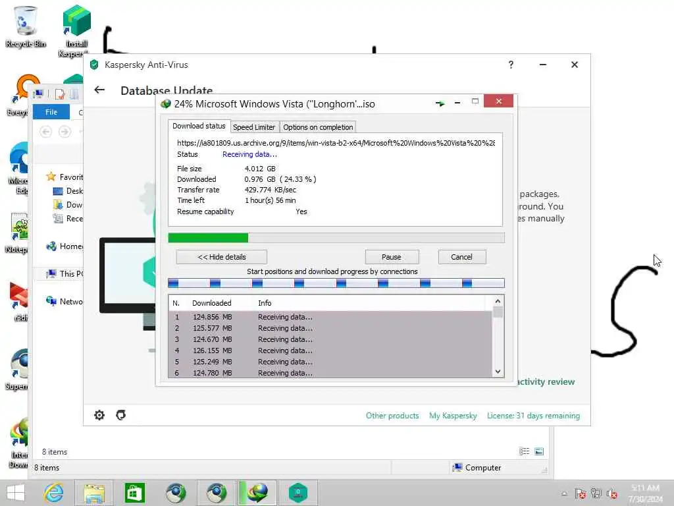The image size is (674, 506).
Task: Open the Microsoft Edge desktop shortcut
Action: (18, 169)
